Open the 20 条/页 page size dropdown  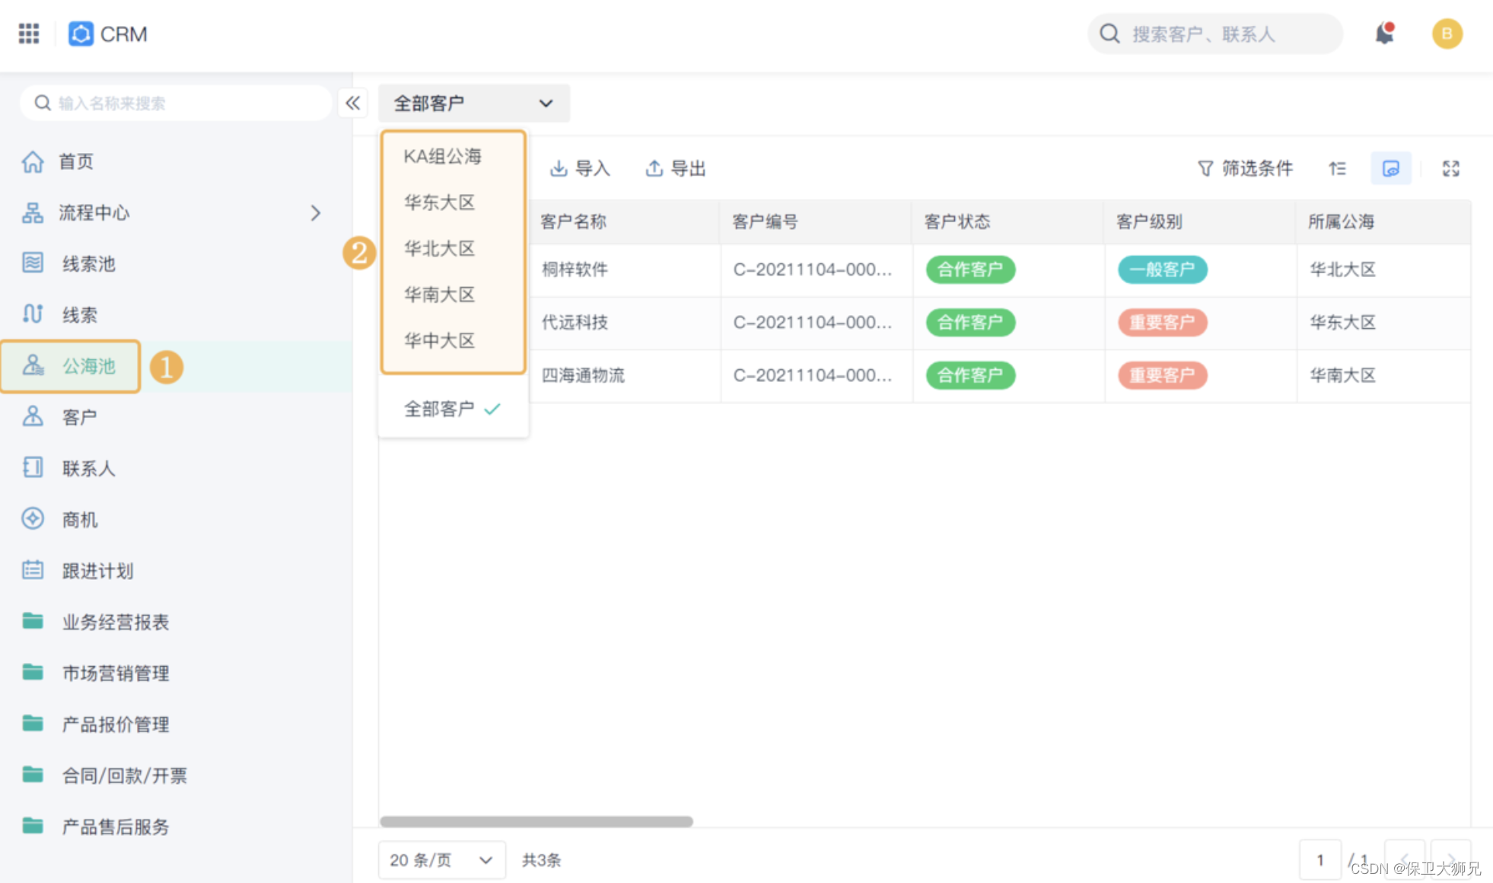tap(441, 860)
